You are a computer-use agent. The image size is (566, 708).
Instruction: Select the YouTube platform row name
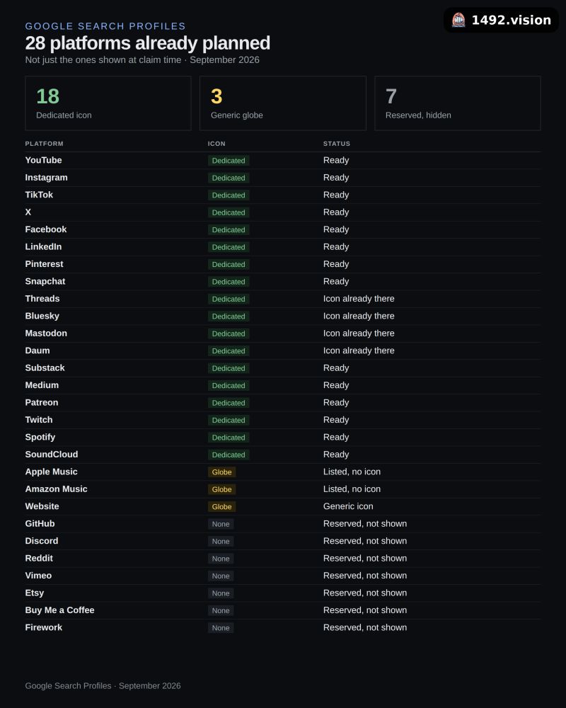coord(43,160)
